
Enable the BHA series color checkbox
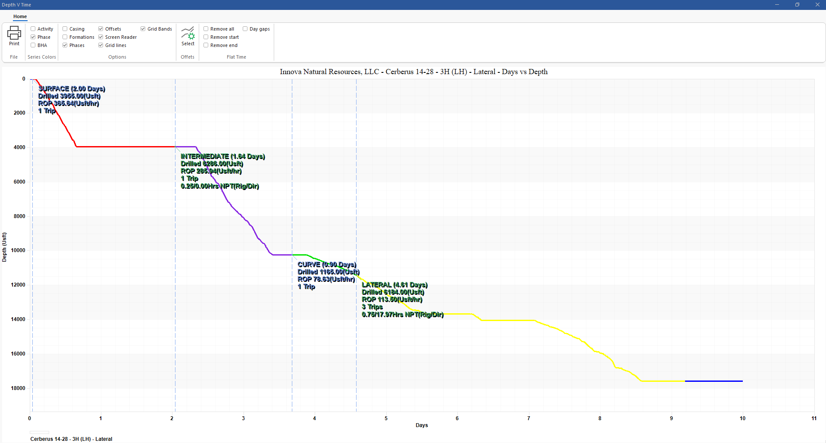[33, 45]
